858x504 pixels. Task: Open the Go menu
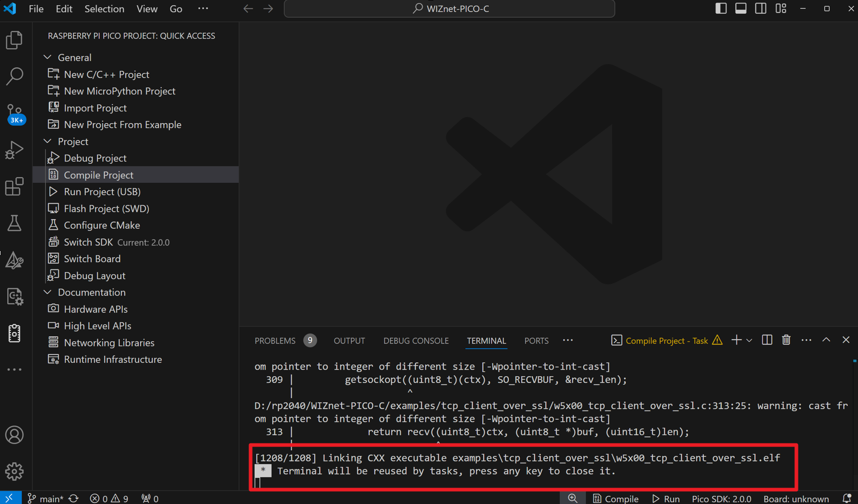[176, 9]
